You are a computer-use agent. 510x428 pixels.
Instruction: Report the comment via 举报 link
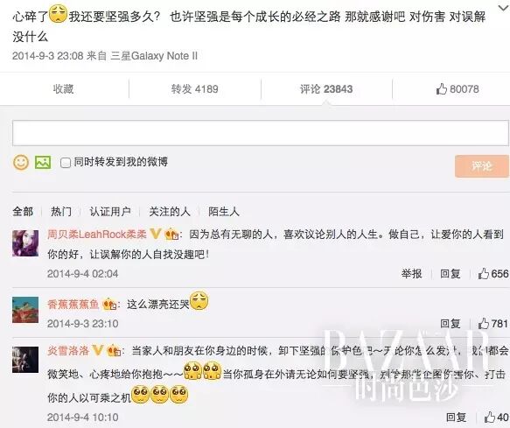411,274
